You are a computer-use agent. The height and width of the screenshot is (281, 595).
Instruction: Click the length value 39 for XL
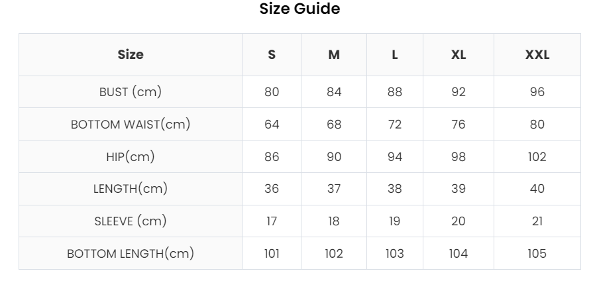459,189
